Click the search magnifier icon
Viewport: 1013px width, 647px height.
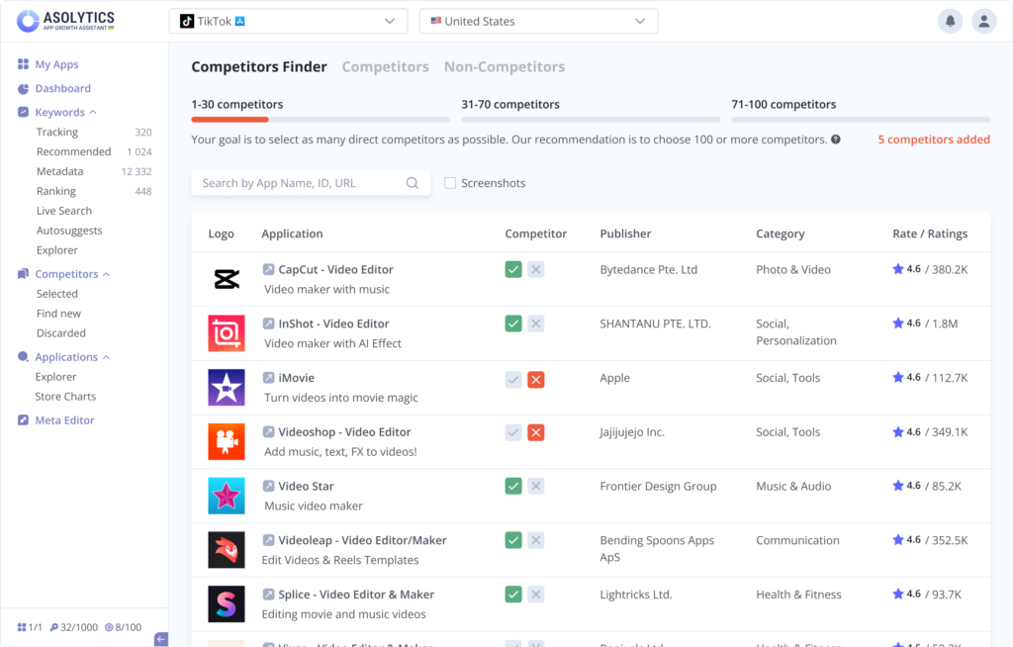(x=413, y=183)
